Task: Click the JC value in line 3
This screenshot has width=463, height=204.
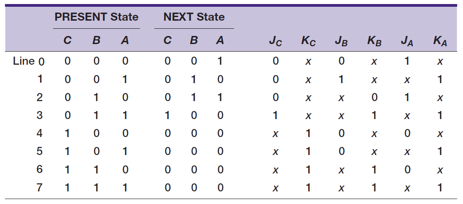Action: [x=275, y=115]
